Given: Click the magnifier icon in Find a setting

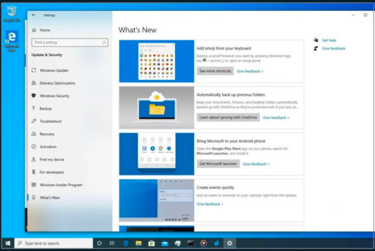Looking at the screenshot, I should [x=104, y=43].
